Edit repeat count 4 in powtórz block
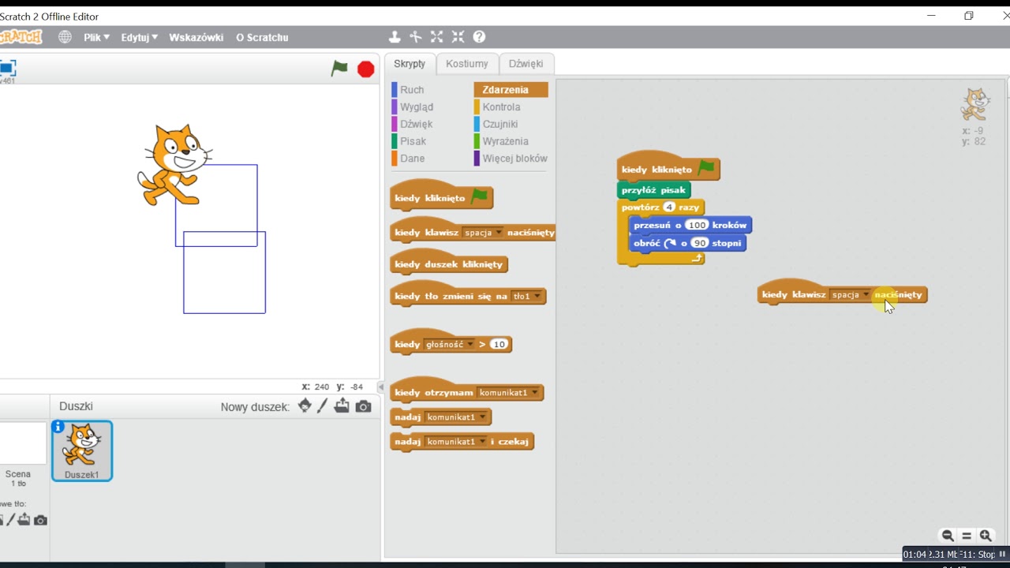Image resolution: width=1010 pixels, height=568 pixels. coord(669,207)
